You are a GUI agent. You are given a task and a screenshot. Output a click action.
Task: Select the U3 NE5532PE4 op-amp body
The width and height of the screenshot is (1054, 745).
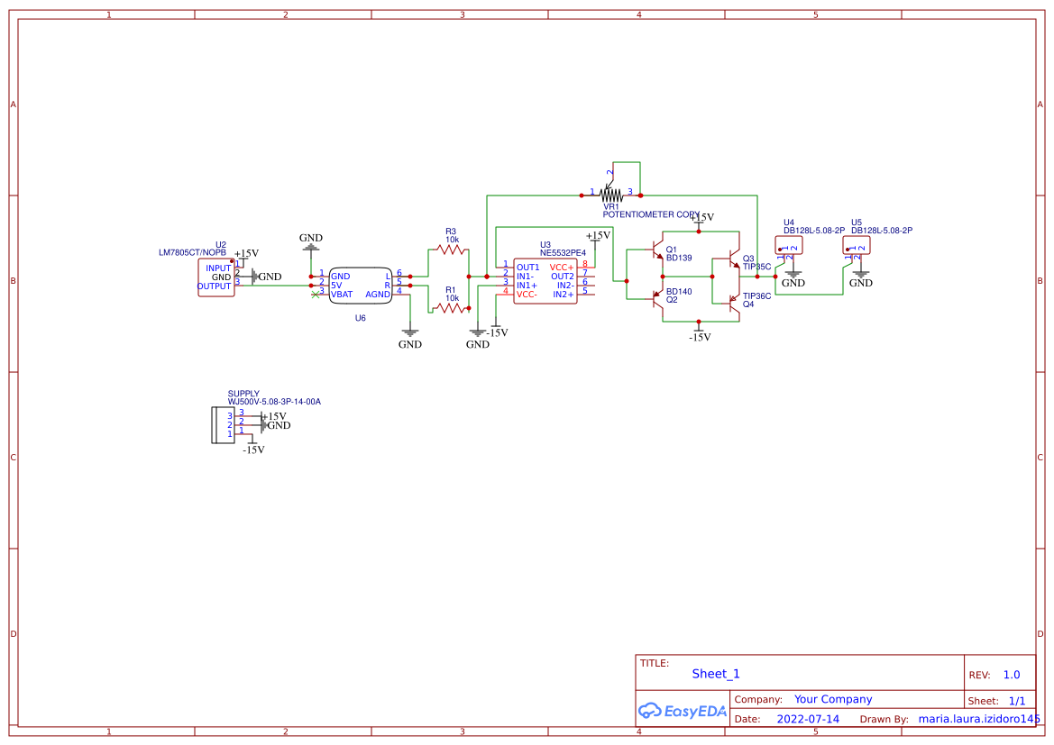tap(545, 281)
